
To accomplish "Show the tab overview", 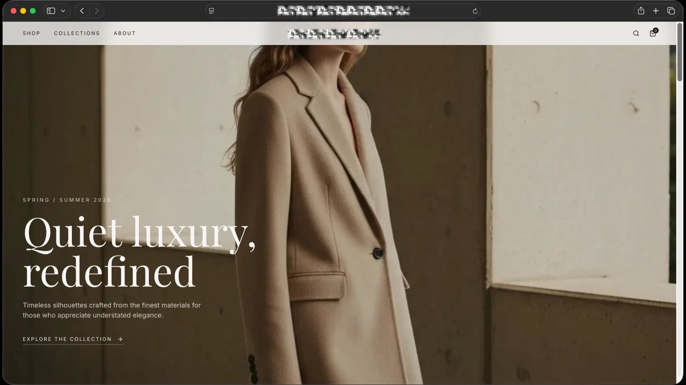I will pyautogui.click(x=671, y=11).
